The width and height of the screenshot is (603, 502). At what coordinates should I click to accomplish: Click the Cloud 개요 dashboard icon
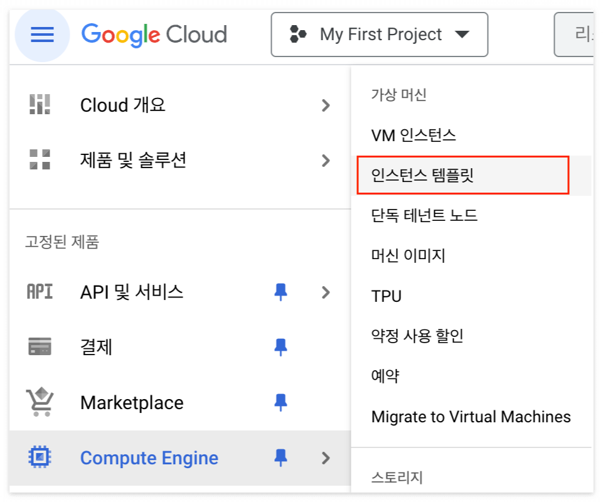coord(40,105)
